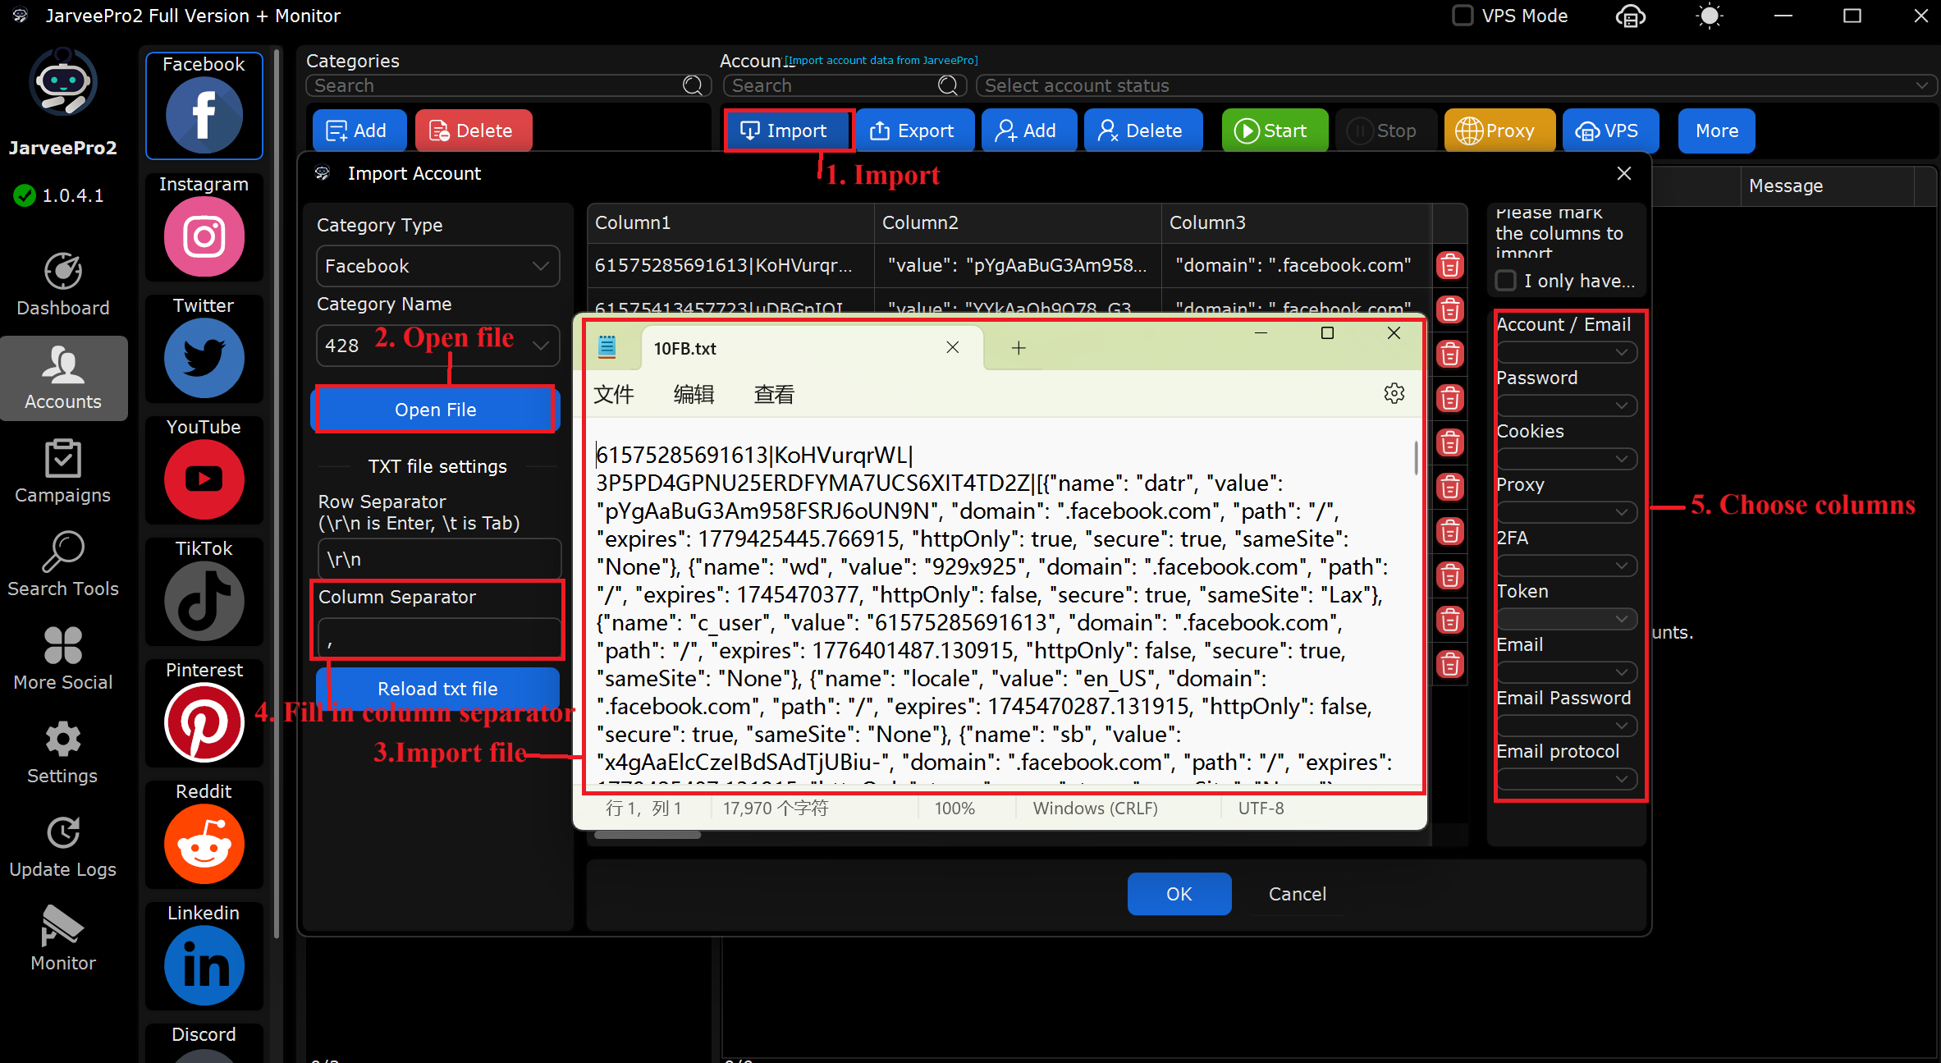This screenshot has width=1941, height=1063.
Task: Enable VPS Mode checkbox
Action: (x=1463, y=16)
